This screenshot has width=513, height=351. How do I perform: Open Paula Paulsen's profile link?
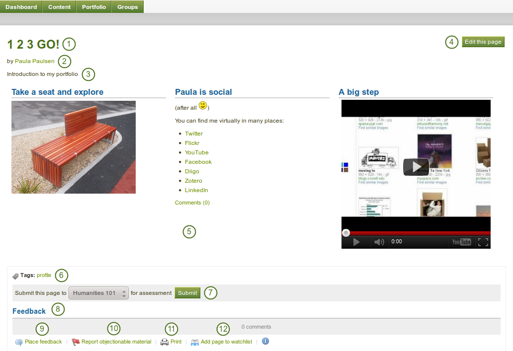(x=35, y=61)
